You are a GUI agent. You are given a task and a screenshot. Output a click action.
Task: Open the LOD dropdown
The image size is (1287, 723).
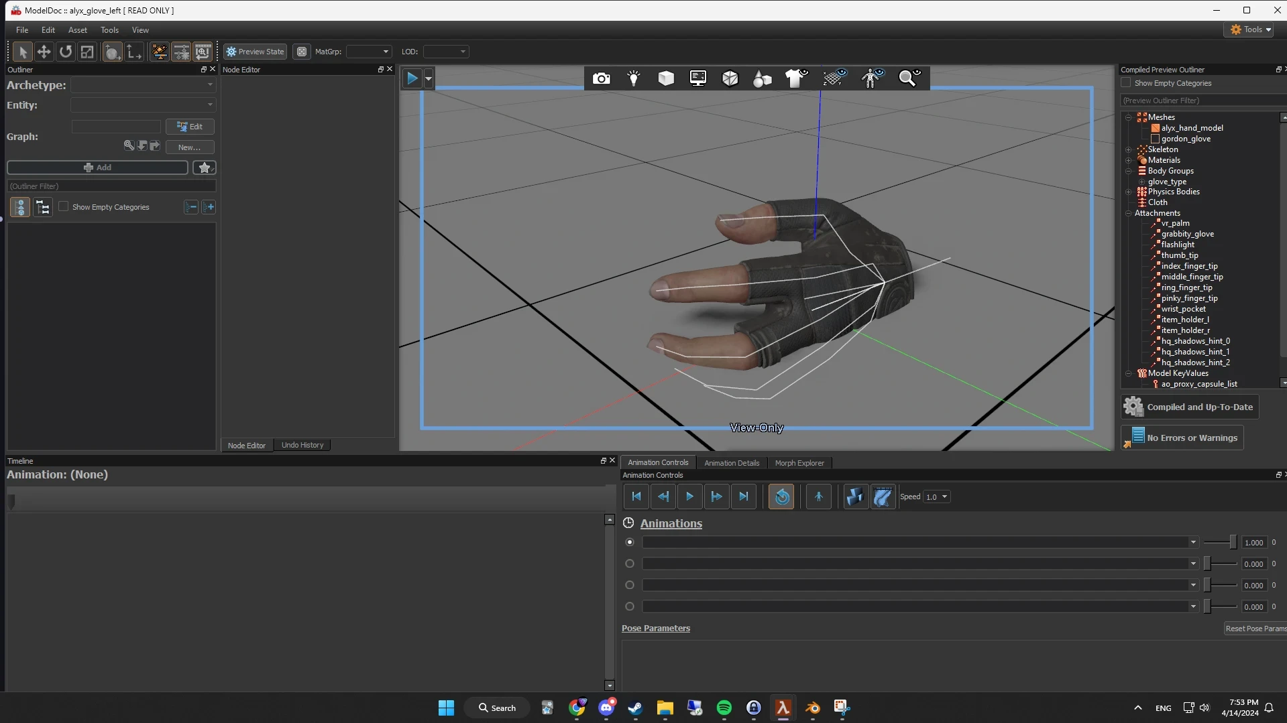[445, 52]
